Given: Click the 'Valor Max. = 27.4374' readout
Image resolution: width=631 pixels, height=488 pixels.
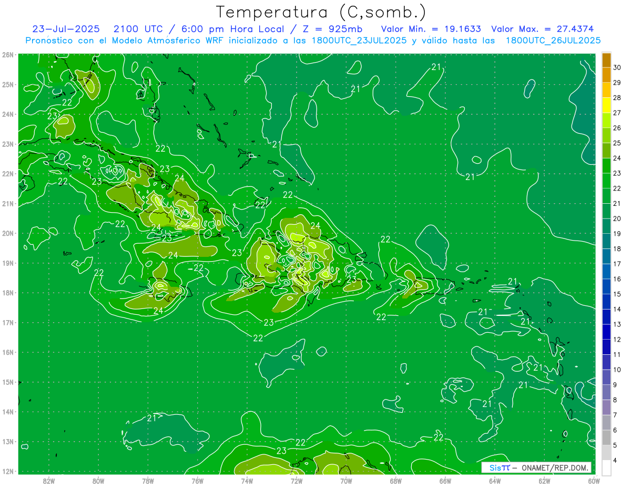Looking at the screenshot, I should 542,29.
